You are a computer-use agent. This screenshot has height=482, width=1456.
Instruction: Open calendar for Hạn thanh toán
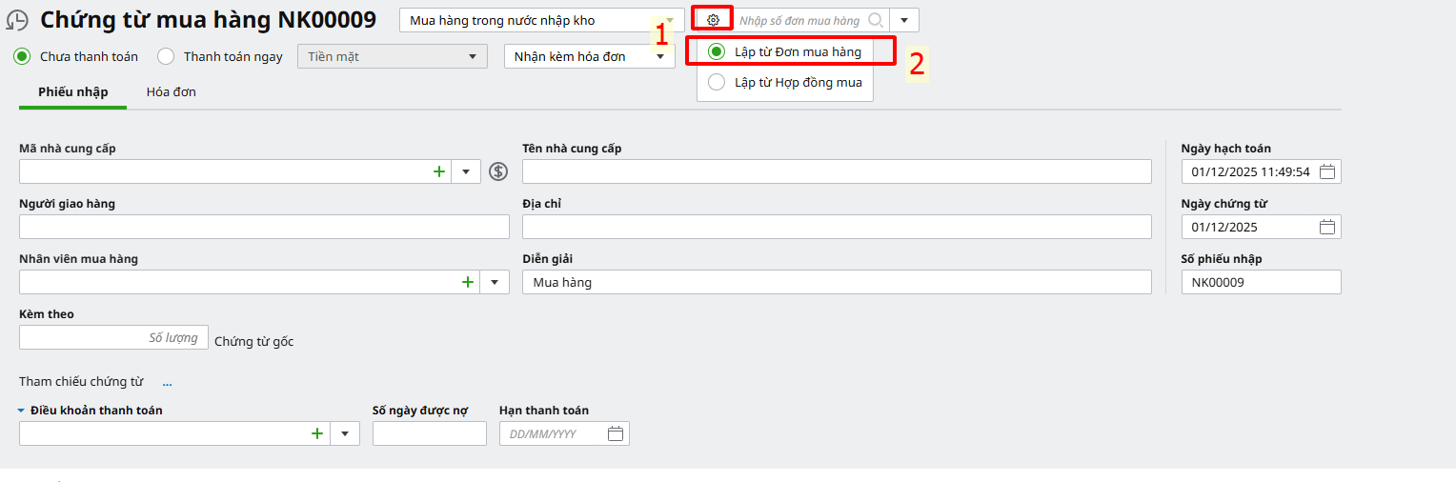pyautogui.click(x=616, y=433)
